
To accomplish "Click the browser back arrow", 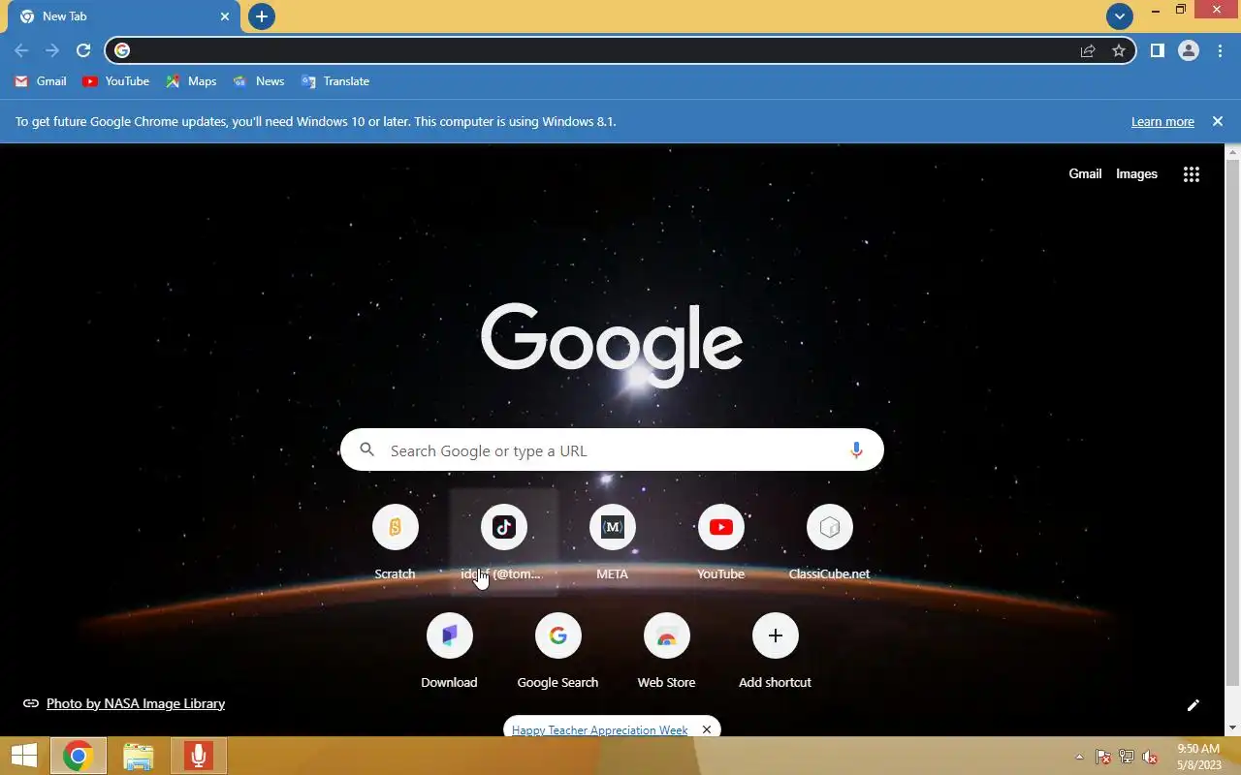I will pyautogui.click(x=21, y=50).
